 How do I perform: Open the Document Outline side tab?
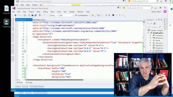point(13,25)
